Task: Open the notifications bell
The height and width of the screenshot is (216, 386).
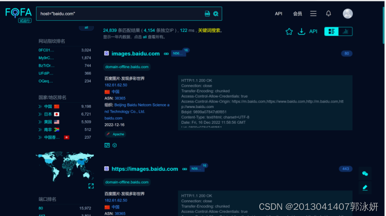Action: 329,14
